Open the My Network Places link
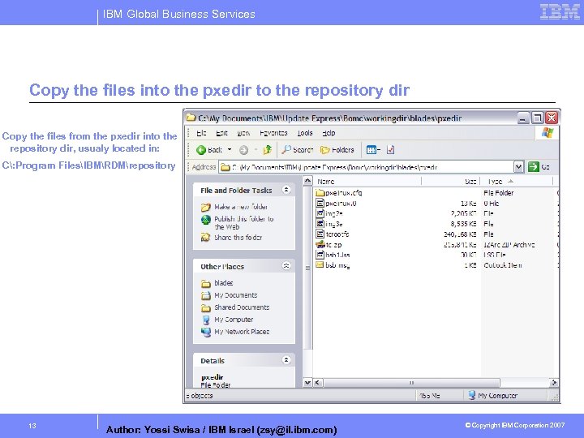This screenshot has width=584, height=438. tap(242, 332)
